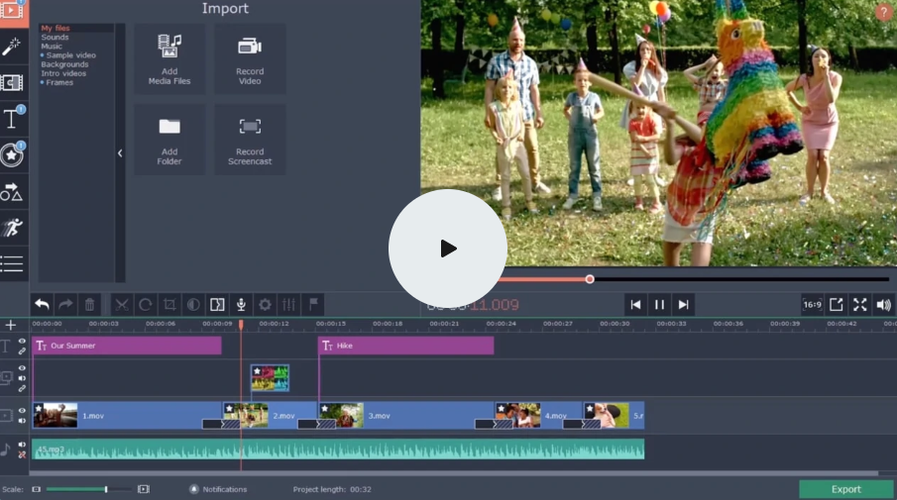Open the 16:9 aspect ratio dropdown
The height and width of the screenshot is (500, 897).
(x=812, y=305)
